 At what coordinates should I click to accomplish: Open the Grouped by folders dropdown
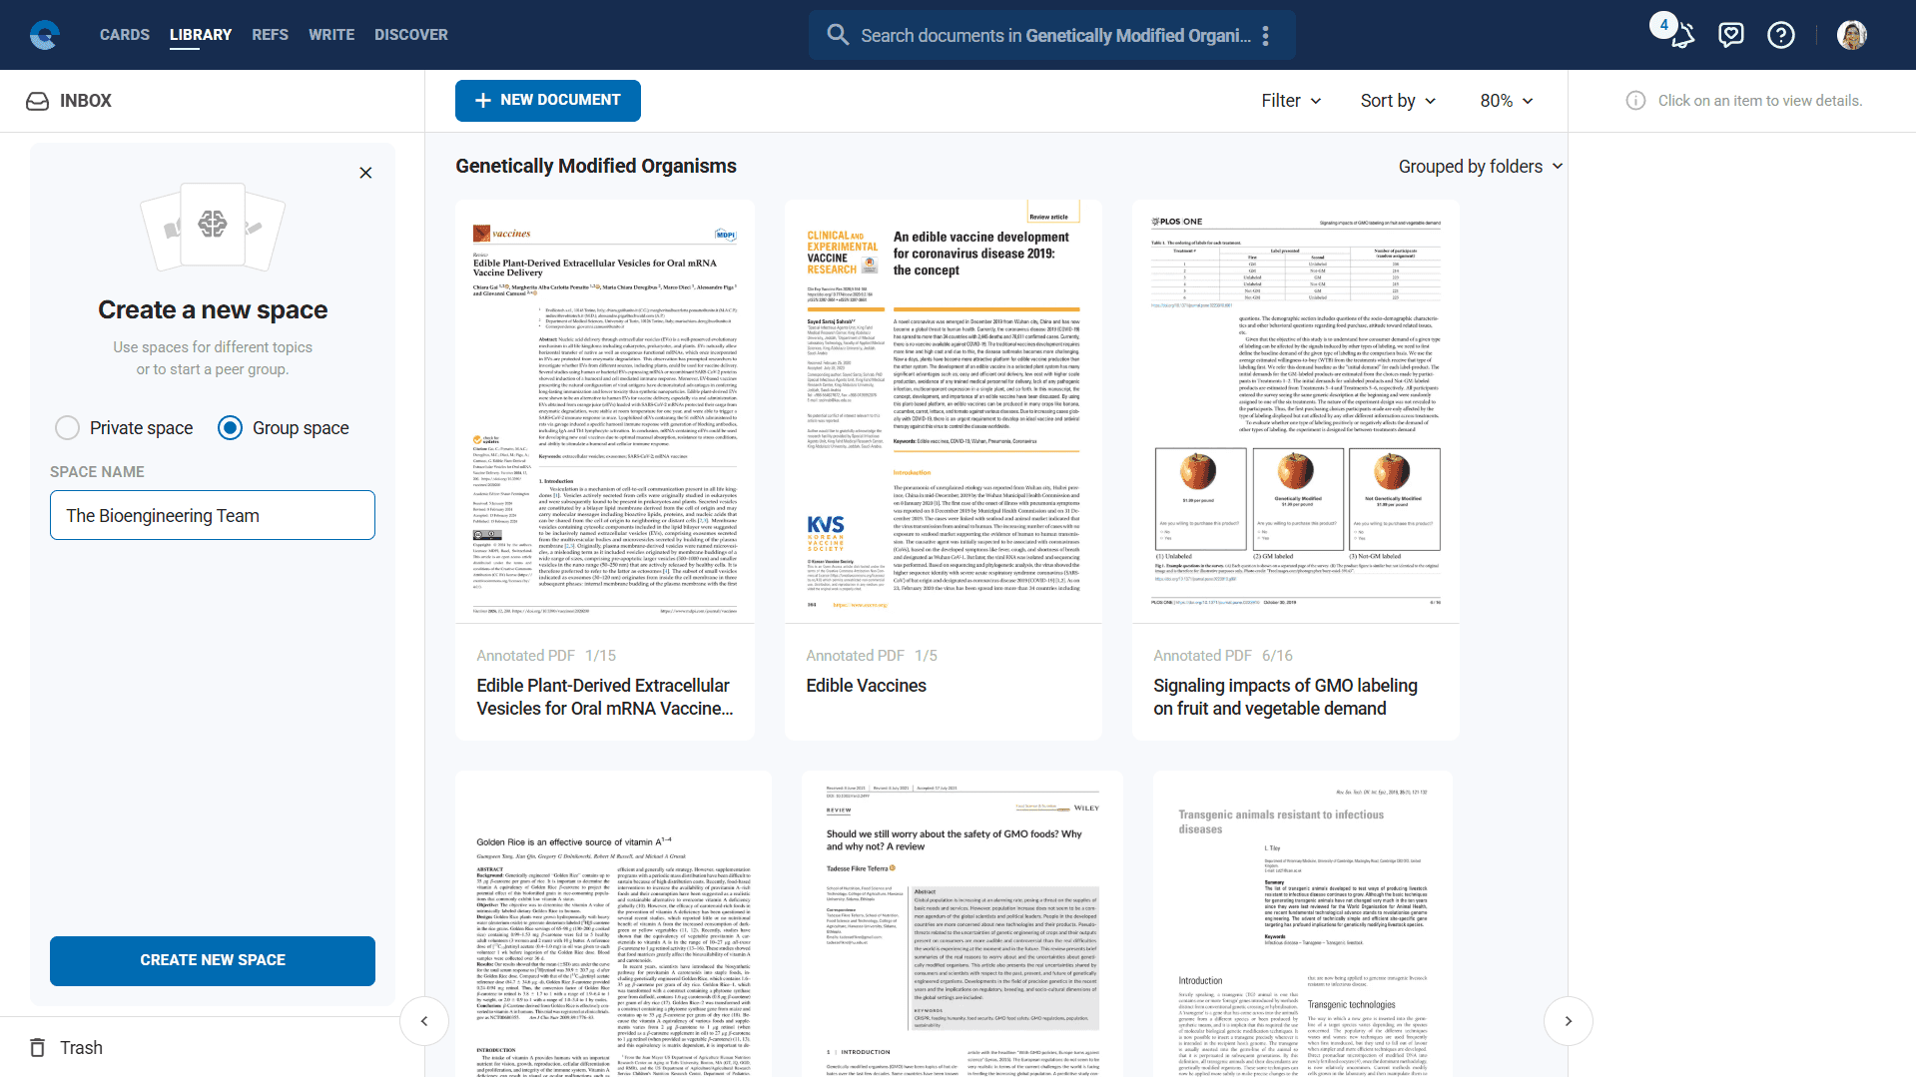tap(1480, 167)
